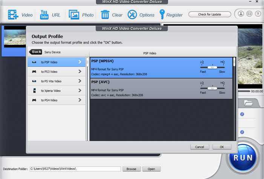Choose the PSP (AVC) profile
The image size is (264, 179).
click(x=161, y=89)
